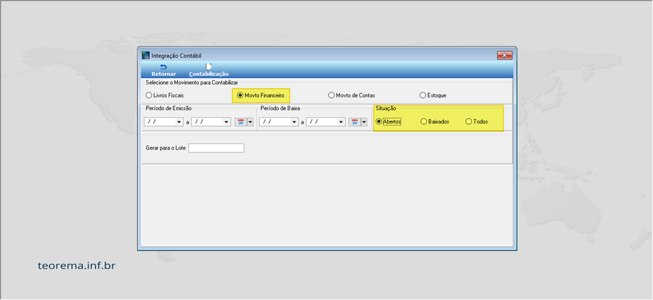Set Situação to Baixados
Screen dimensions: 653x300
click(x=435, y=122)
